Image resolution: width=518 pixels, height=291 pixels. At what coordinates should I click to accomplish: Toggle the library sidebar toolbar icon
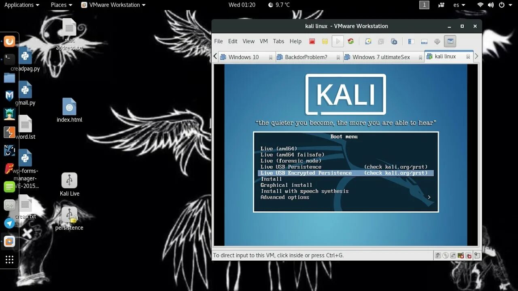(x=411, y=41)
